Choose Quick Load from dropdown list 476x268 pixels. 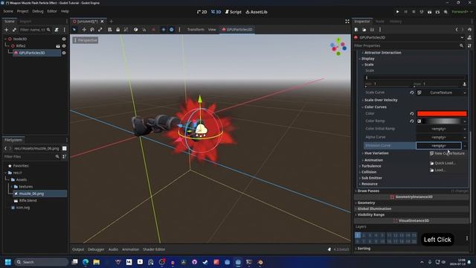coord(443,163)
